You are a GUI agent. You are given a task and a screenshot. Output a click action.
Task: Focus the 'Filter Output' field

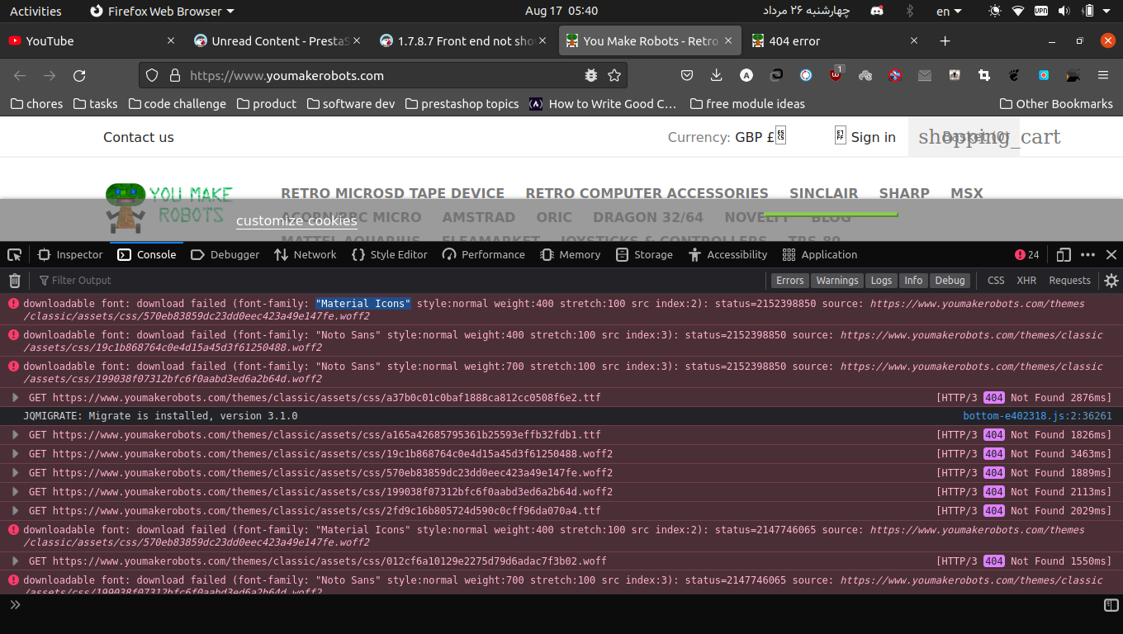coord(401,281)
